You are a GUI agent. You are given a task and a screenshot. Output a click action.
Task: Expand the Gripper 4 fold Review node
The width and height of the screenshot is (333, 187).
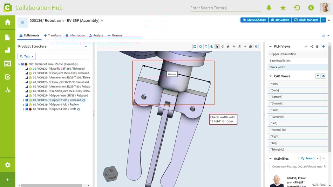(x=23, y=105)
